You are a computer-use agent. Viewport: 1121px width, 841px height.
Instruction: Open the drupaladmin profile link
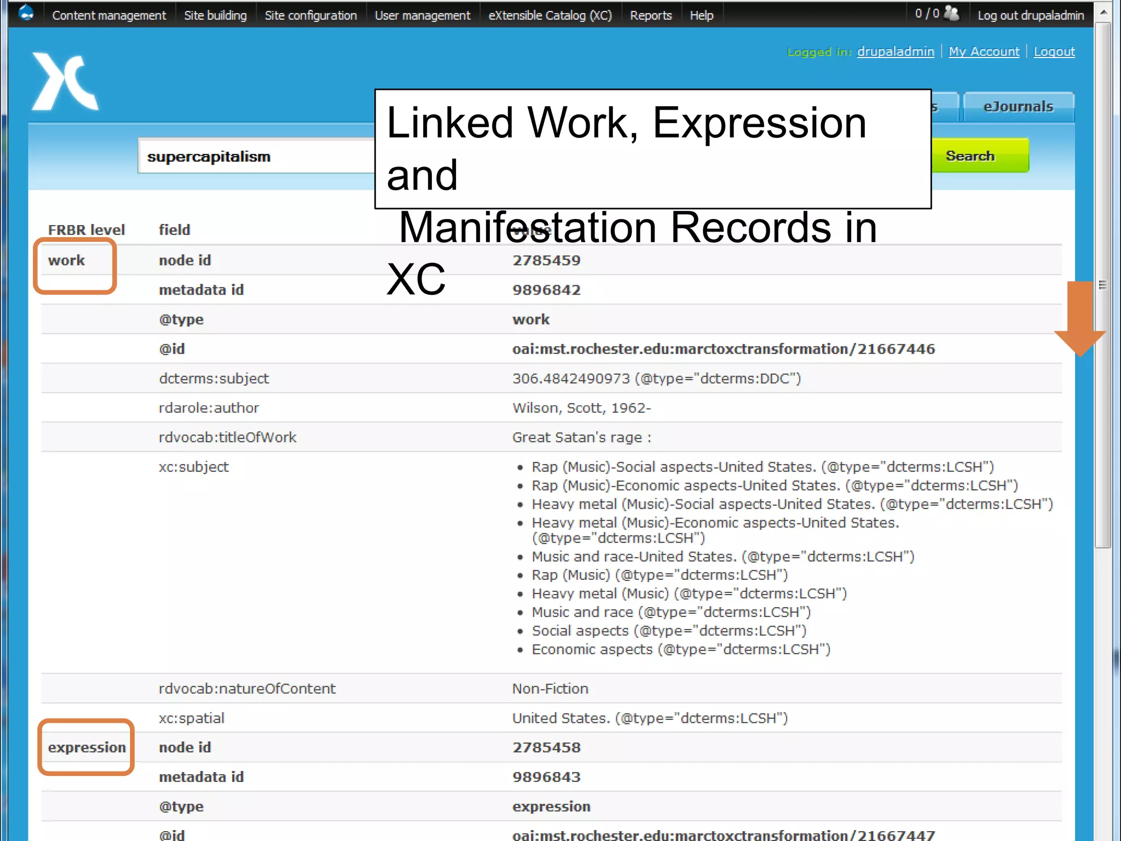click(x=895, y=51)
